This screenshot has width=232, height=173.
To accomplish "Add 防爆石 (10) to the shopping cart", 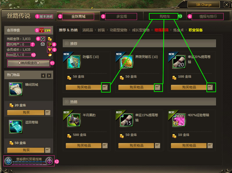I will [x=105, y=87].
